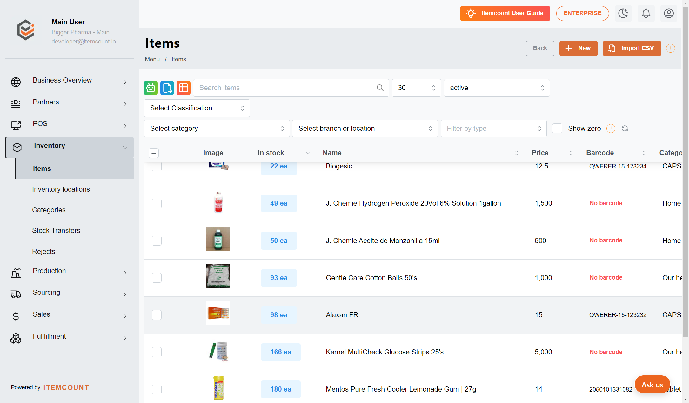
Task: Toggle dark mode moon icon
Action: pyautogui.click(x=623, y=13)
